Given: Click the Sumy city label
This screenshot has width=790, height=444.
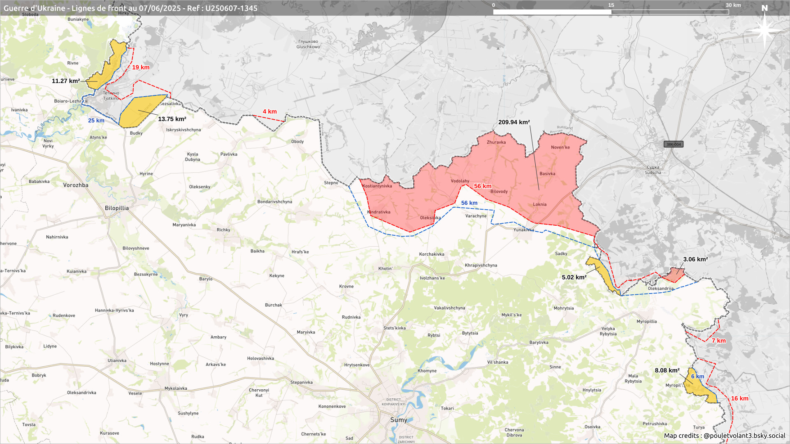Looking at the screenshot, I should pyautogui.click(x=398, y=420).
